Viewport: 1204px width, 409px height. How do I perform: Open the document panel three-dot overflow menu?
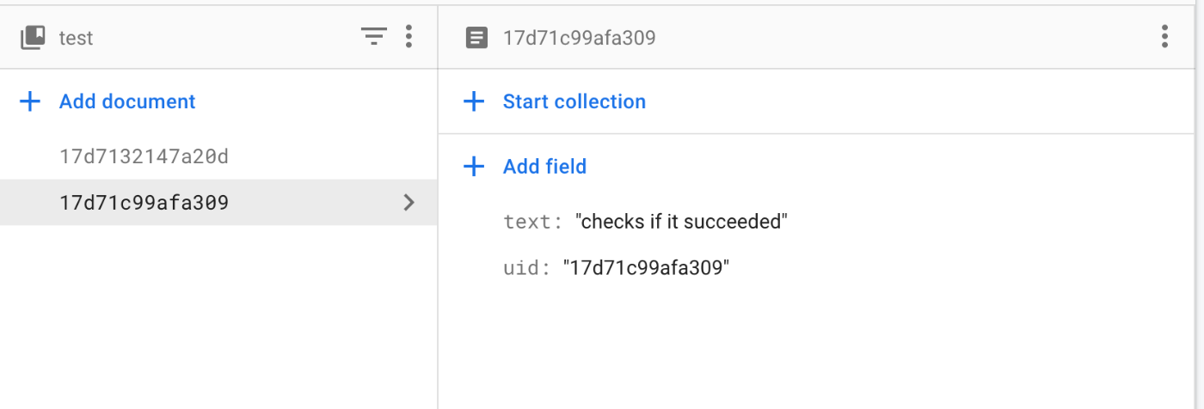pyautogui.click(x=1164, y=37)
